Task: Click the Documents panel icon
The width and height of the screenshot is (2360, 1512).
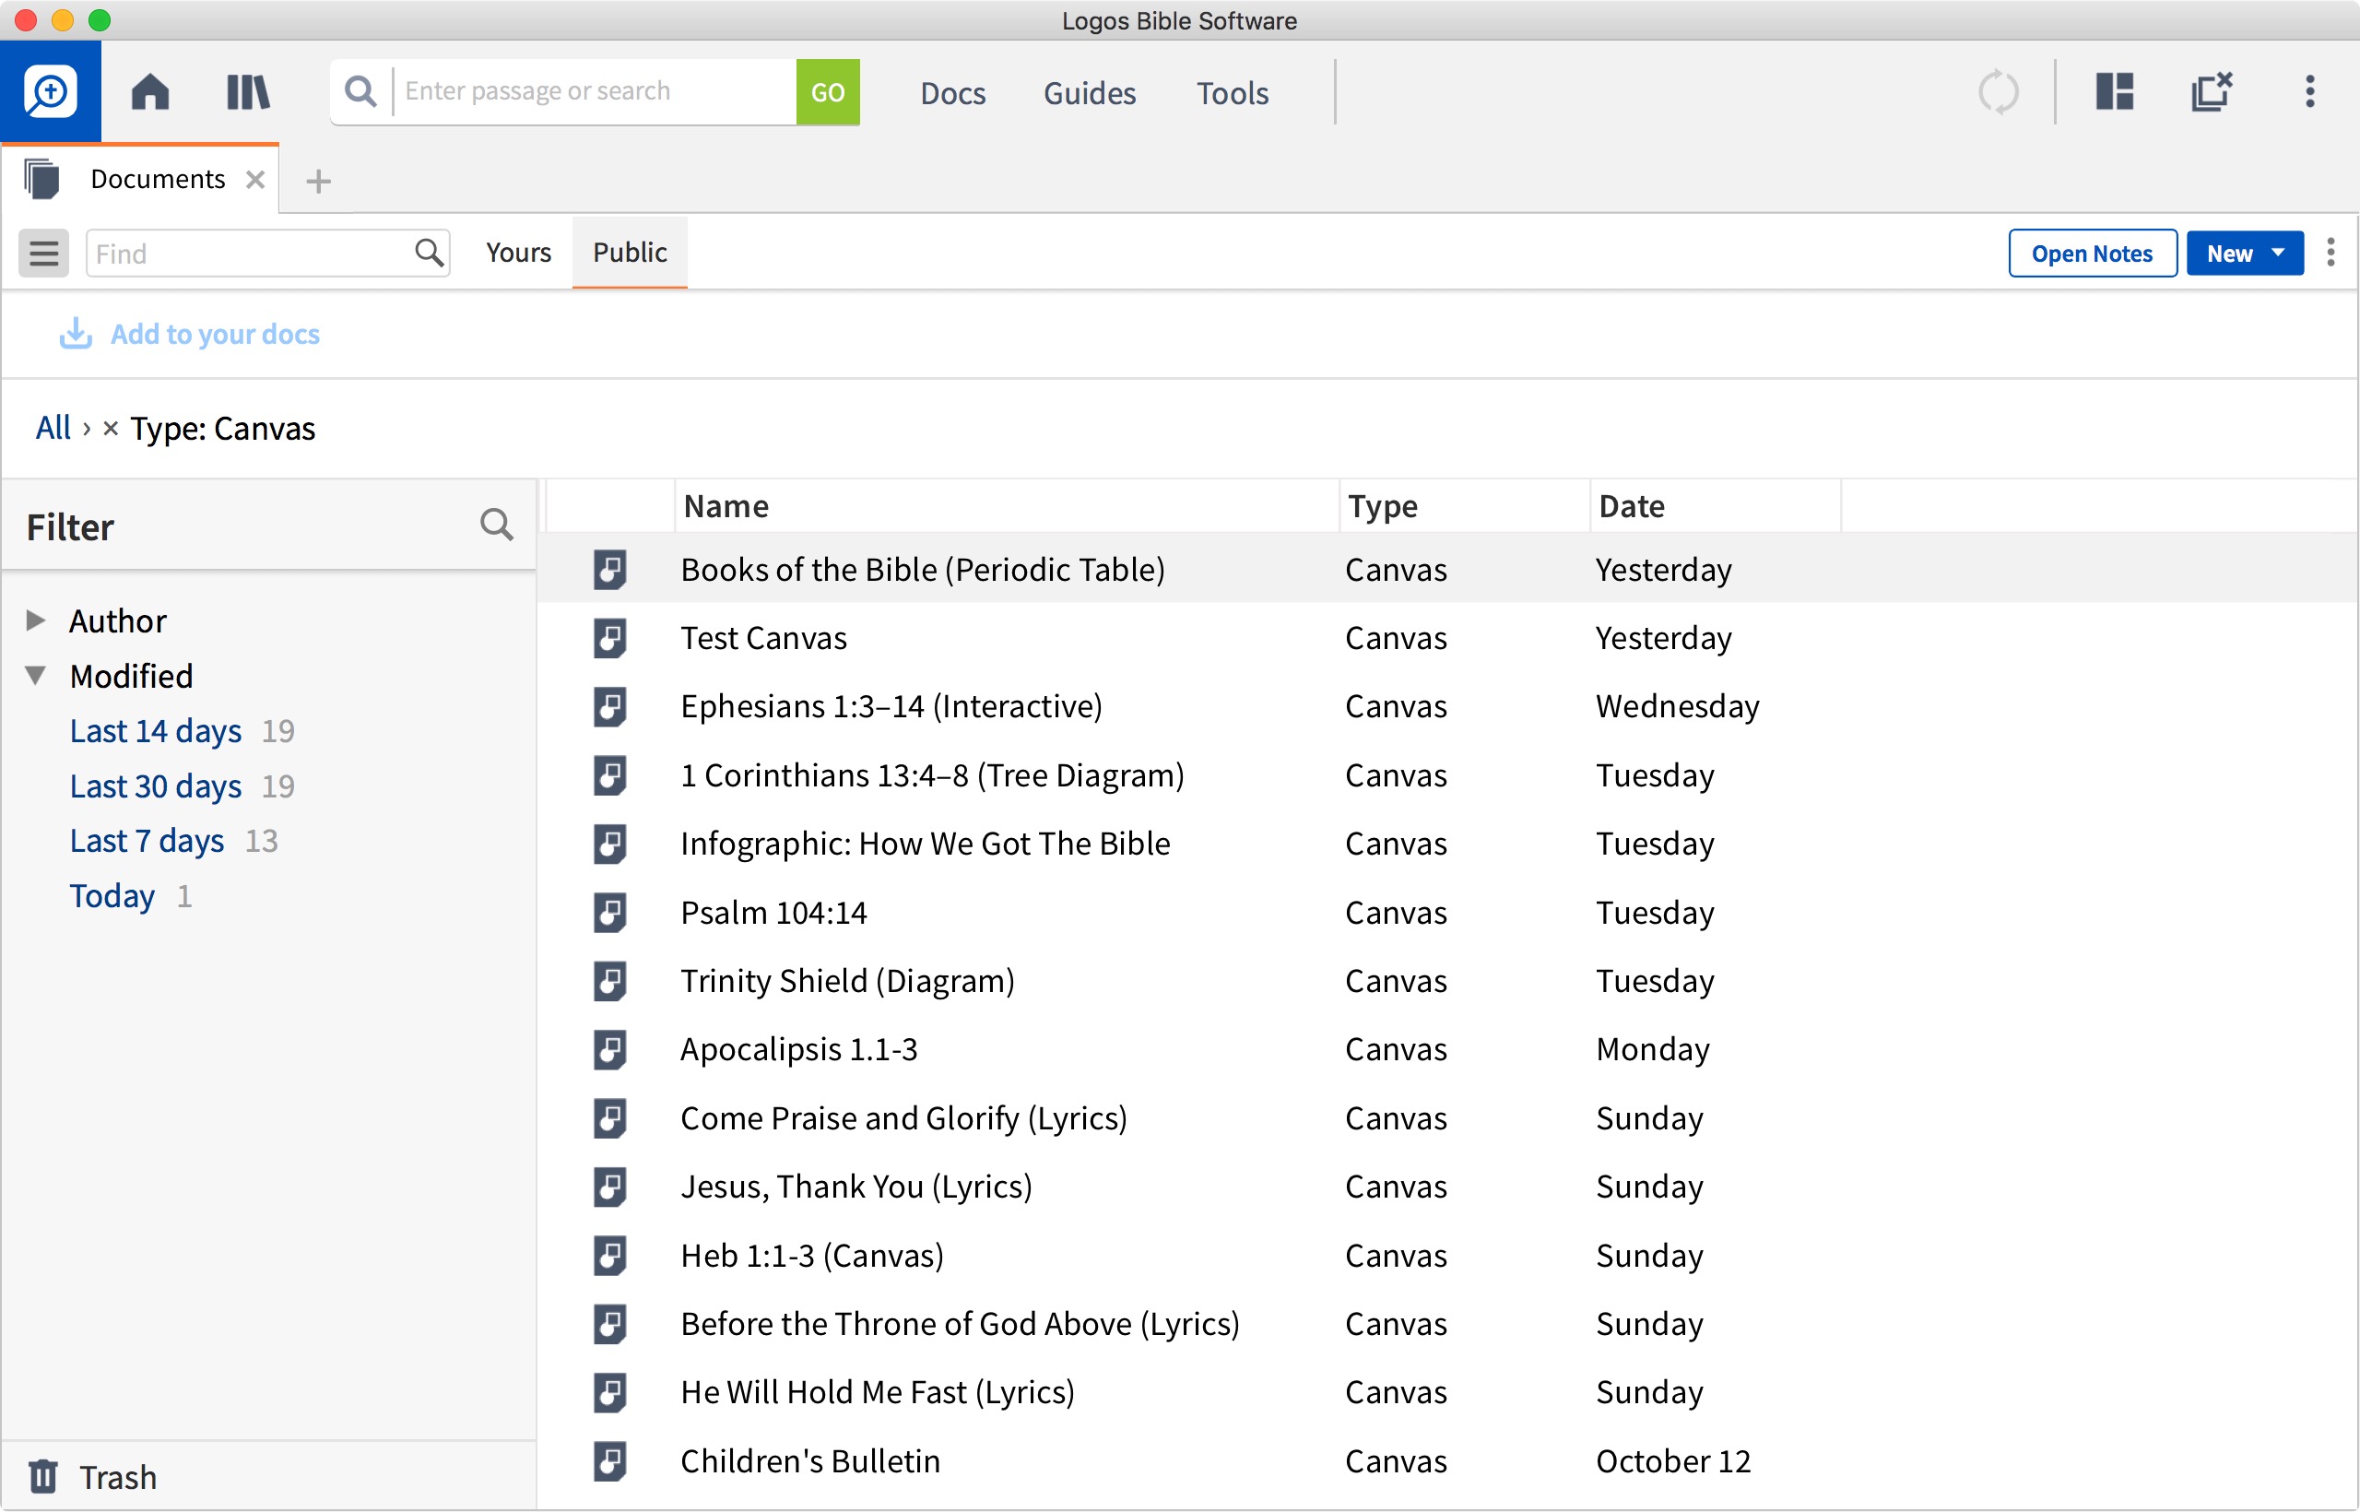Action: pyautogui.click(x=42, y=180)
